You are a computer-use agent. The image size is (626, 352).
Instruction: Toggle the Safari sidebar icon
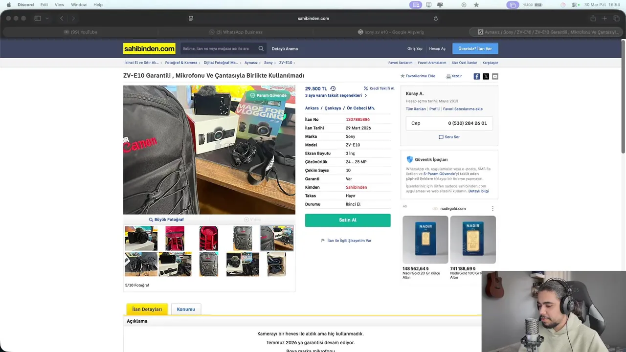point(38,19)
